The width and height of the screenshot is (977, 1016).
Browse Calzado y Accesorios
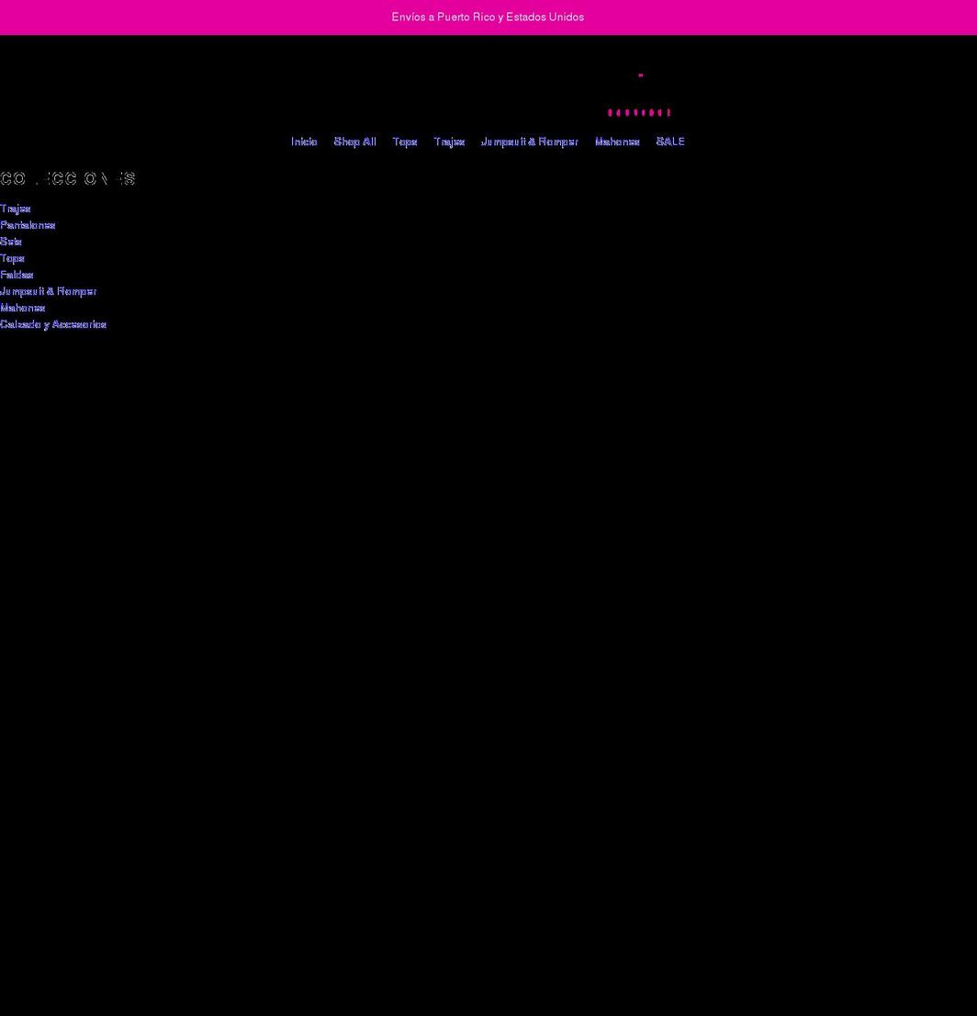point(53,324)
